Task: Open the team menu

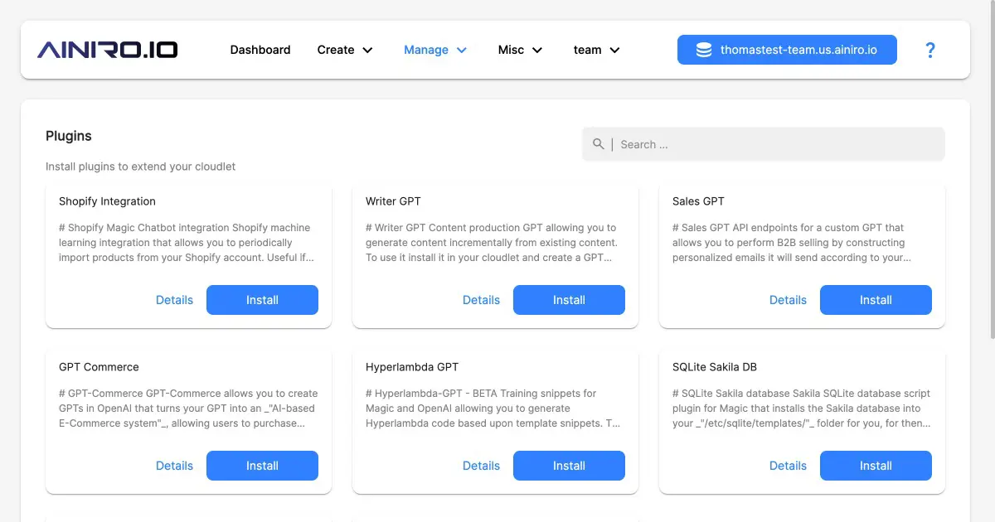Action: [597, 50]
